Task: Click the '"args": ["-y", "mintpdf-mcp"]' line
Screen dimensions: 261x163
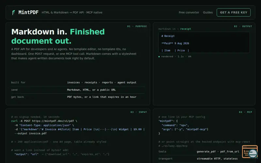Action: point(185,129)
